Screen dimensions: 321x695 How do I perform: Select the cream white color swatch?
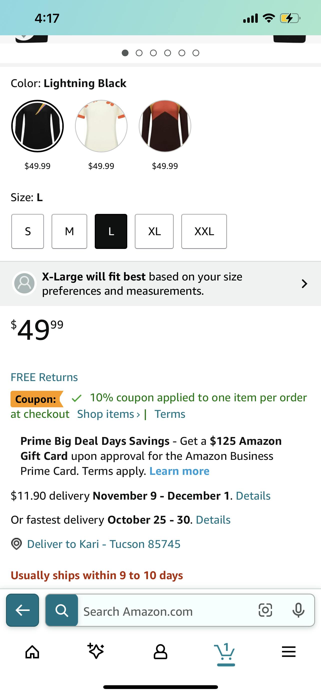101,126
